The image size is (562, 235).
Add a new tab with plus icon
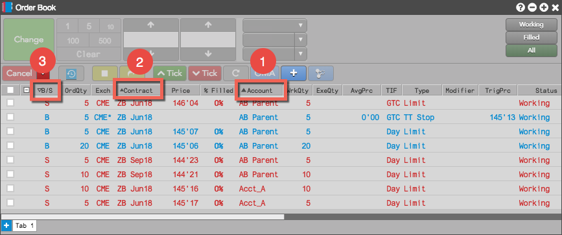click(6, 226)
